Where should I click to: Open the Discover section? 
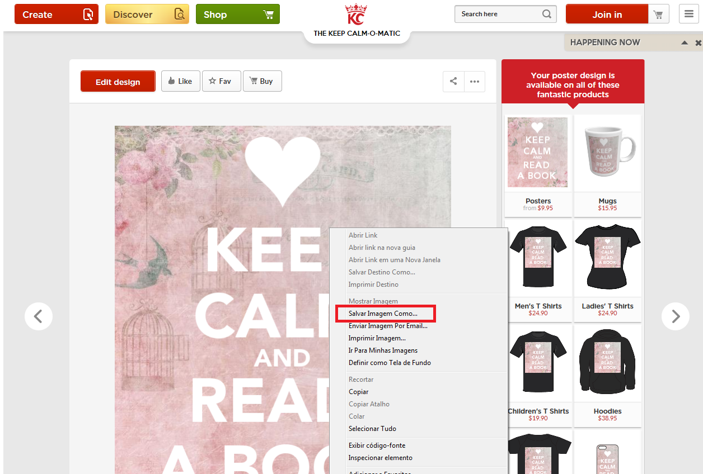pos(147,14)
